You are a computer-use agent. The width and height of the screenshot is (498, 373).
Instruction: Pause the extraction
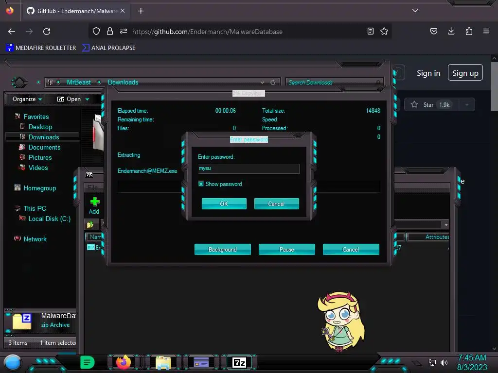286,249
